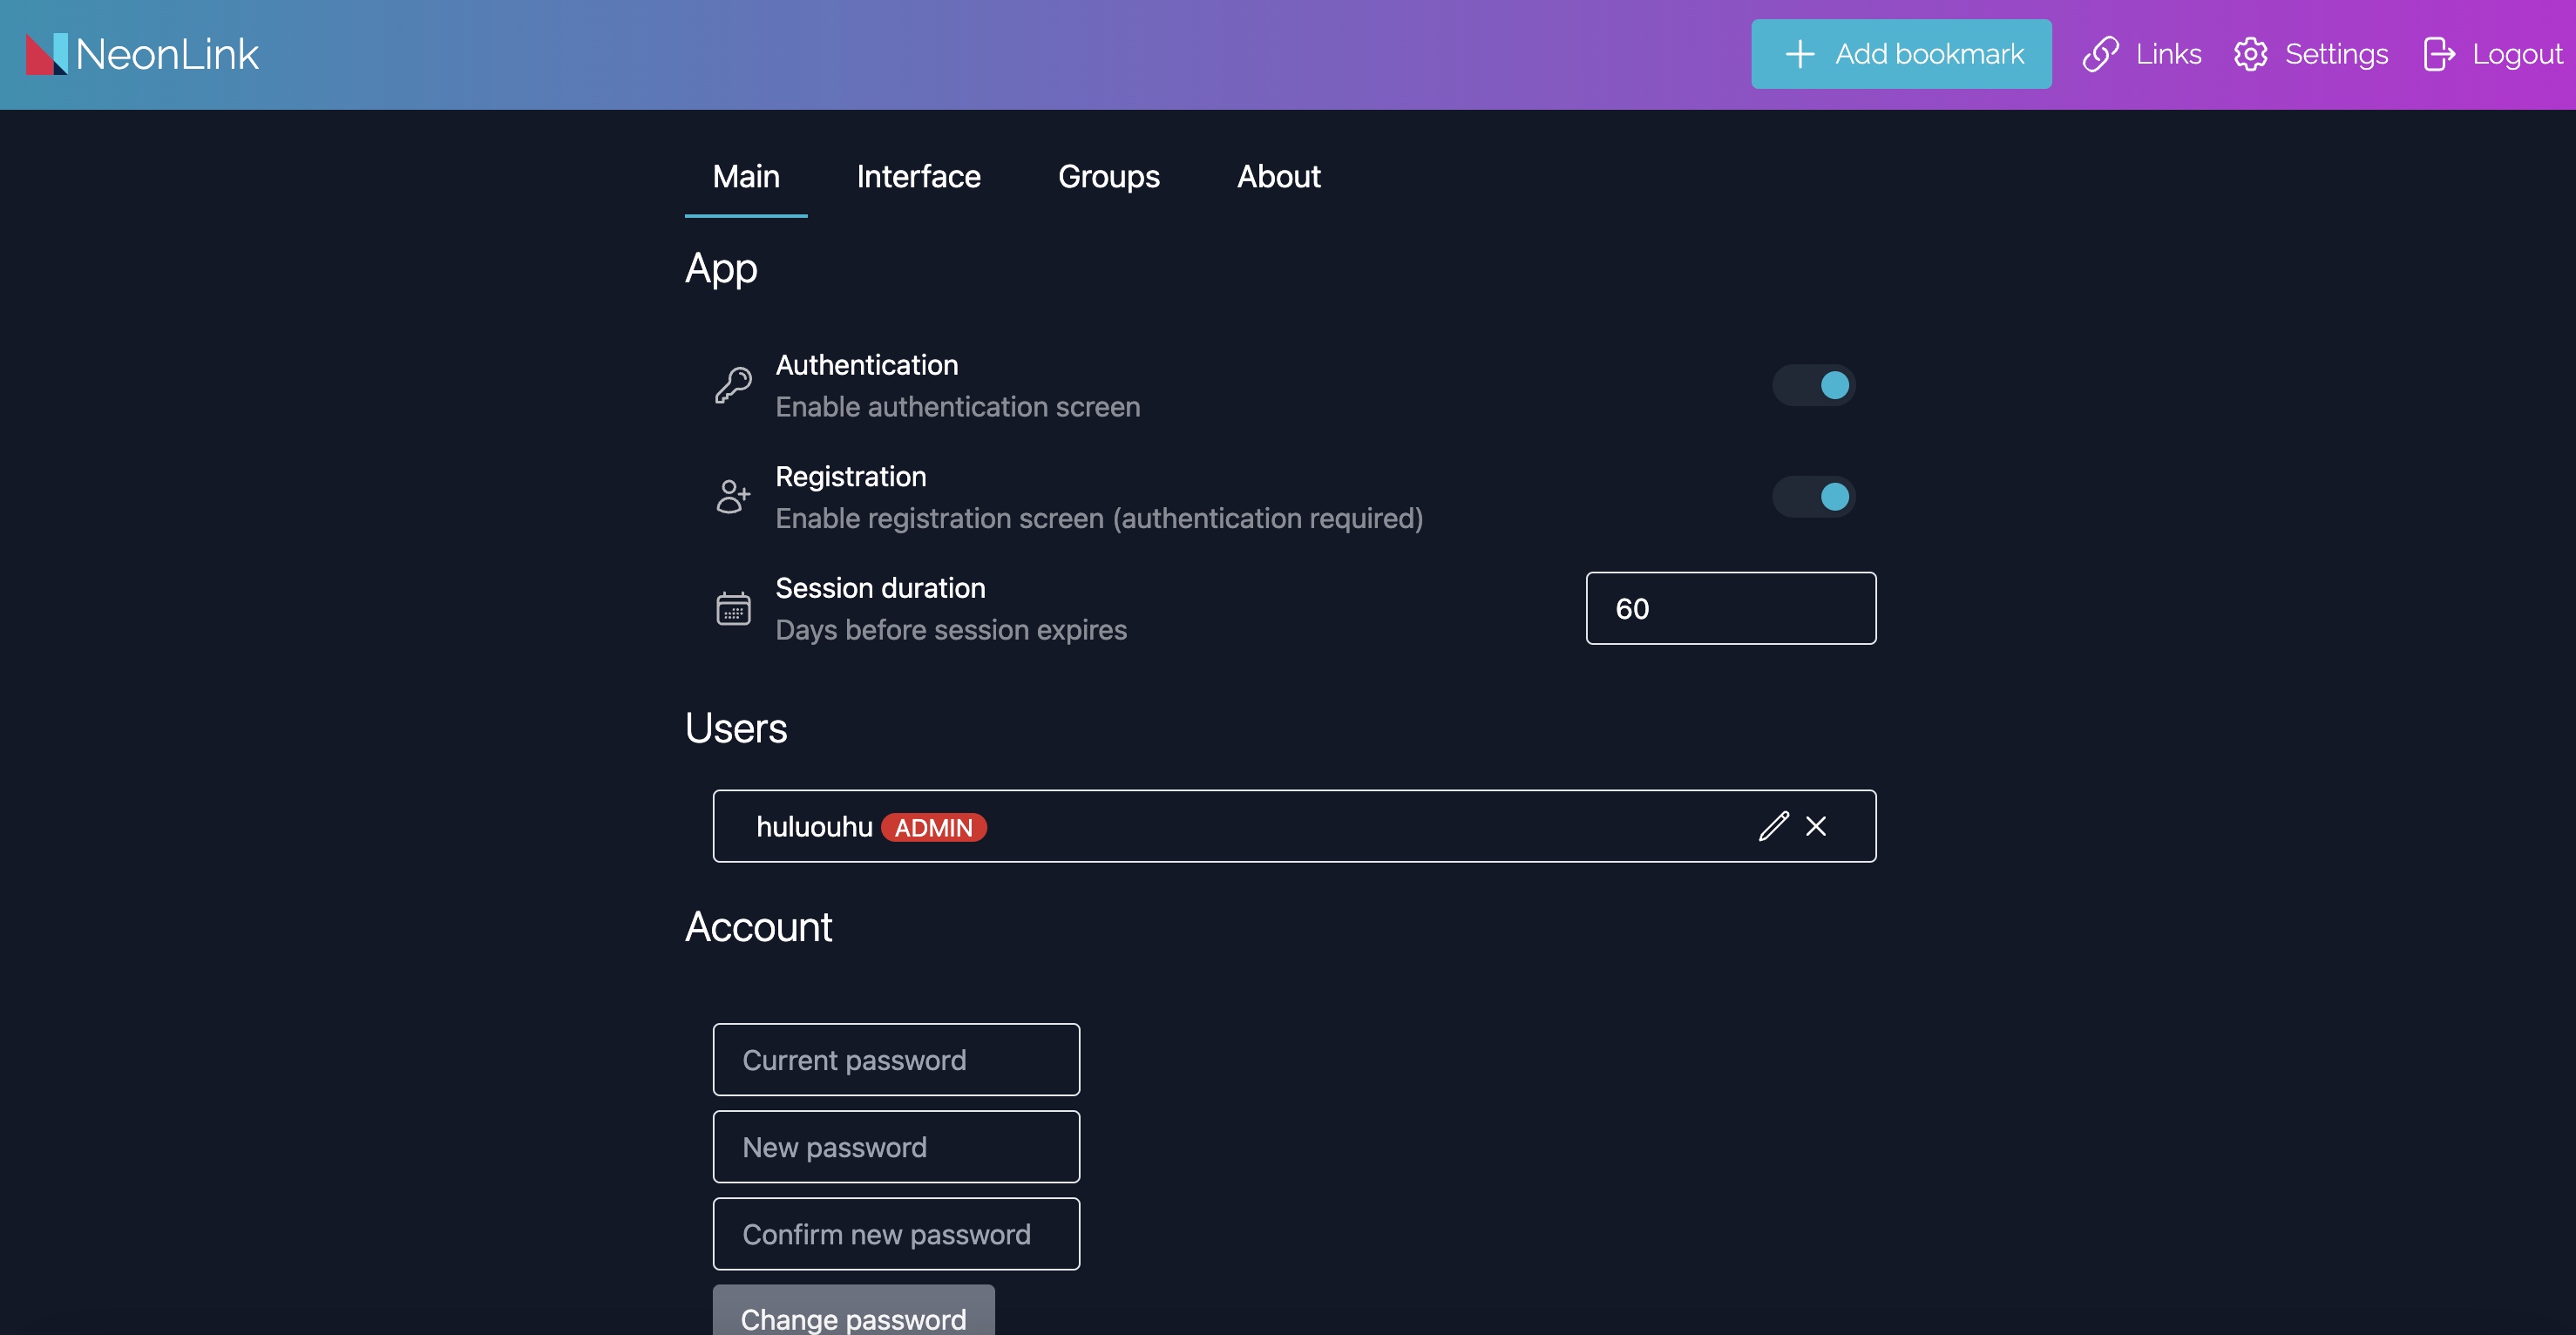Image resolution: width=2576 pixels, height=1335 pixels.
Task: Click the gear icon beside Settings
Action: tap(2250, 54)
